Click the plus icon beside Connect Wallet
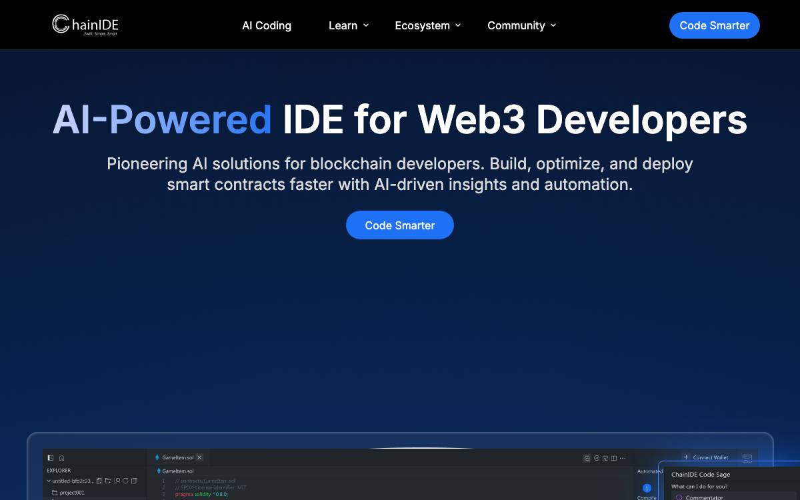 click(686, 457)
